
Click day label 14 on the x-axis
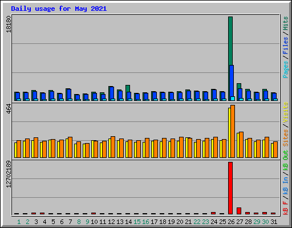tap(128, 222)
